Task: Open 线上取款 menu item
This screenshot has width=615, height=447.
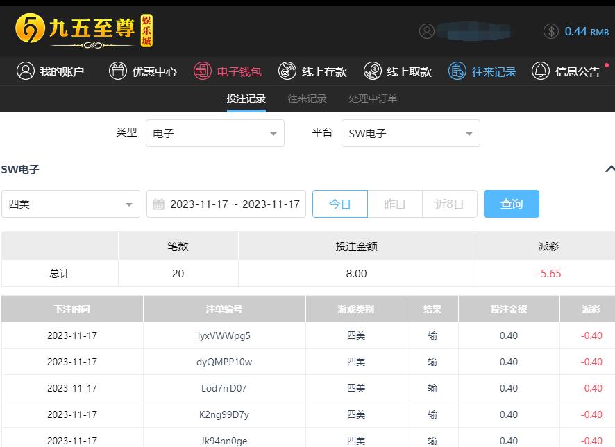Action: [x=409, y=71]
